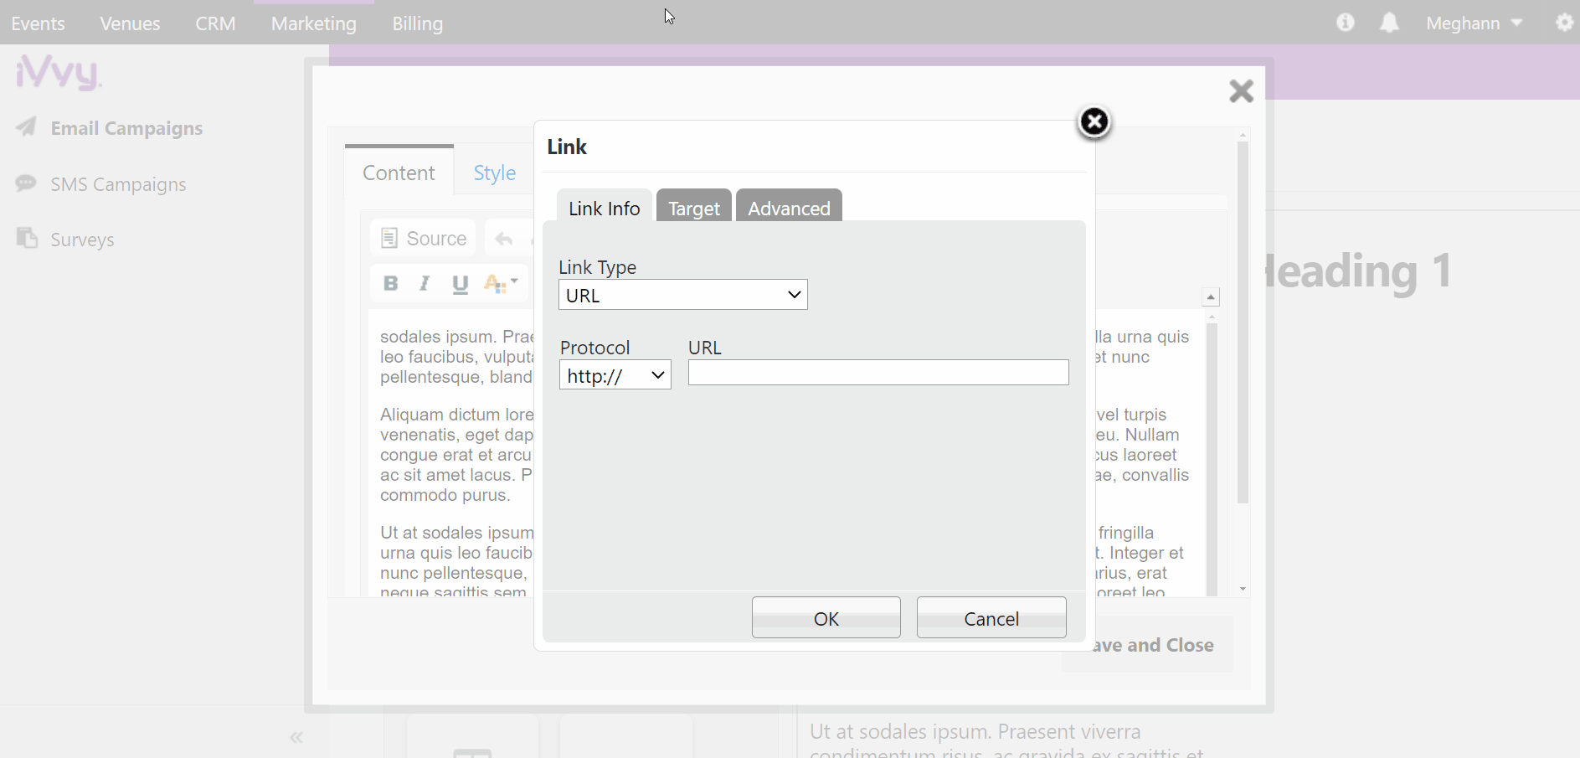Open notifications bell icon
This screenshot has width=1580, height=758.
coord(1389,23)
